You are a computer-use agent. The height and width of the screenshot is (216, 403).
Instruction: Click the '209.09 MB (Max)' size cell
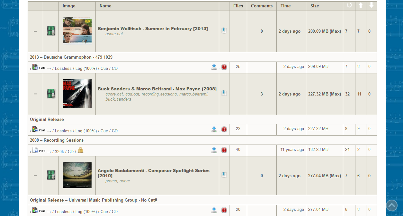coord(325,31)
